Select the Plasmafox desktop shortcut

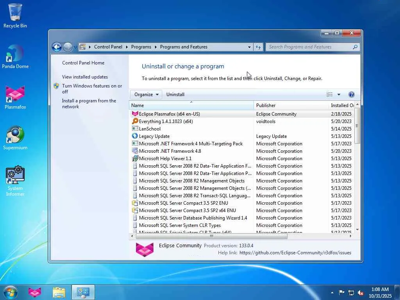15,97
